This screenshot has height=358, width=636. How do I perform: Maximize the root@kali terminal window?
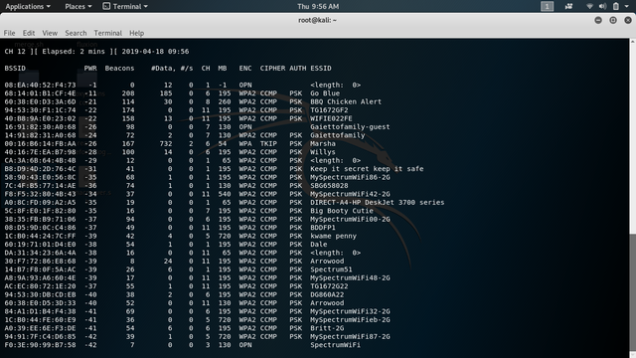click(613, 20)
